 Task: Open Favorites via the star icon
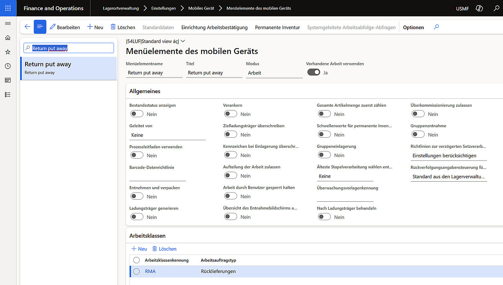point(7,52)
